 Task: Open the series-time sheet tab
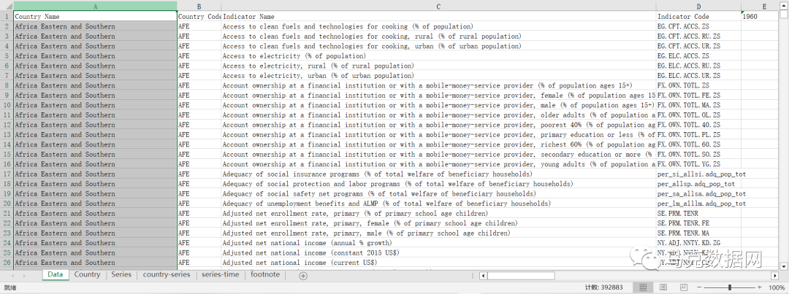[221, 274]
